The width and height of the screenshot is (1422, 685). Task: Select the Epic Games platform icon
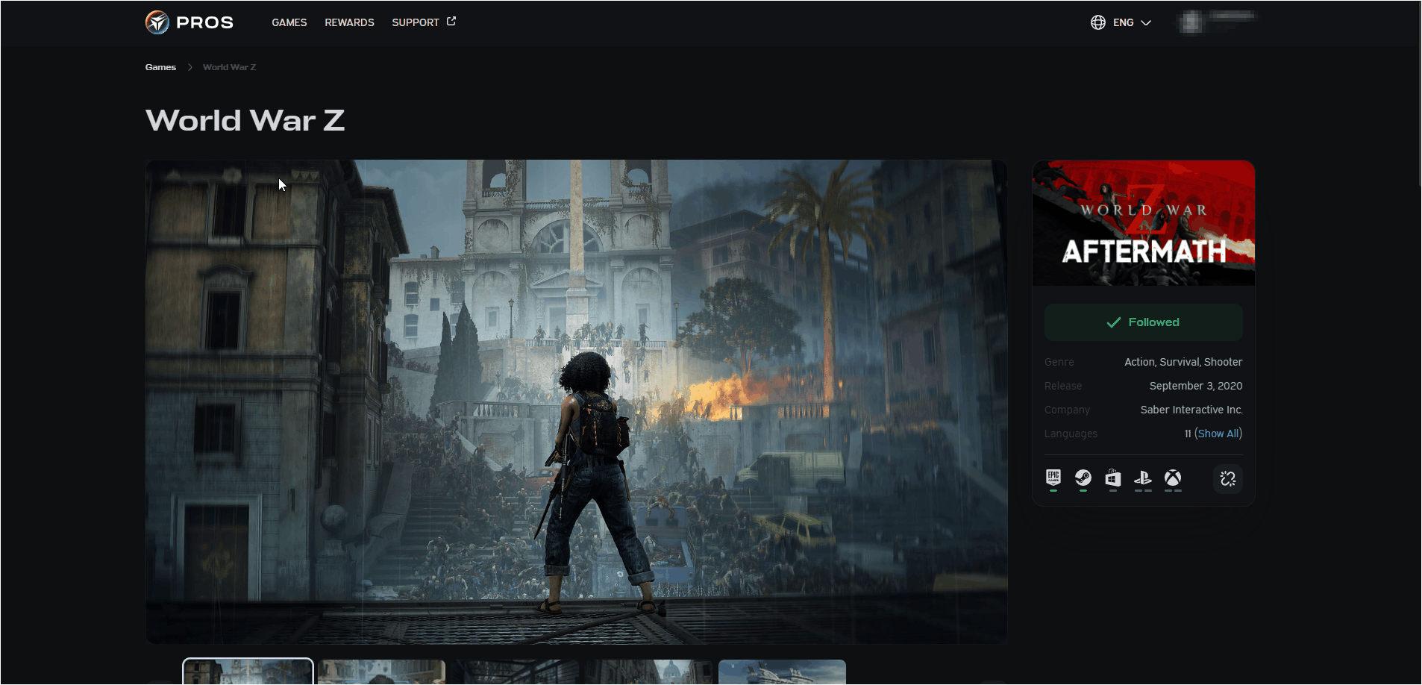(x=1053, y=478)
